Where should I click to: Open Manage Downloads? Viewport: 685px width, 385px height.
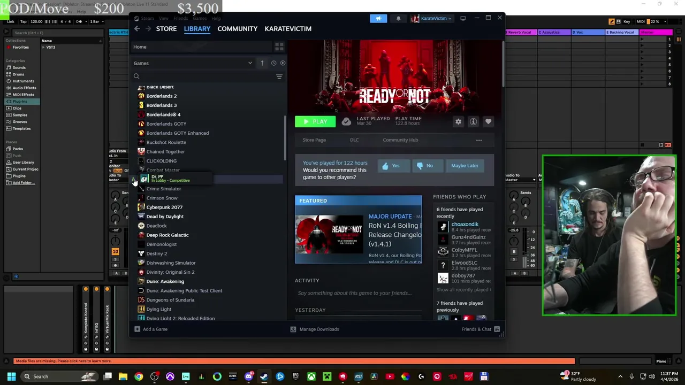point(315,329)
